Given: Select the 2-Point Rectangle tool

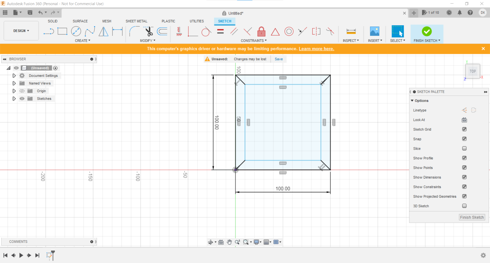Looking at the screenshot, I should pyautogui.click(x=62, y=31).
